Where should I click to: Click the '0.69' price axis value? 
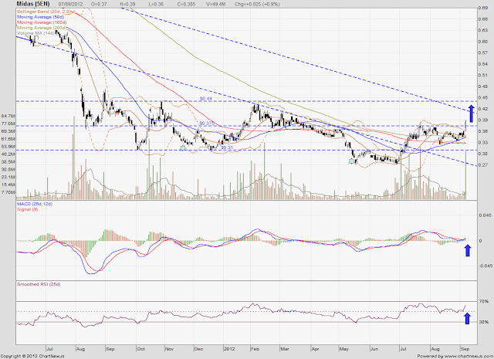click(483, 8)
